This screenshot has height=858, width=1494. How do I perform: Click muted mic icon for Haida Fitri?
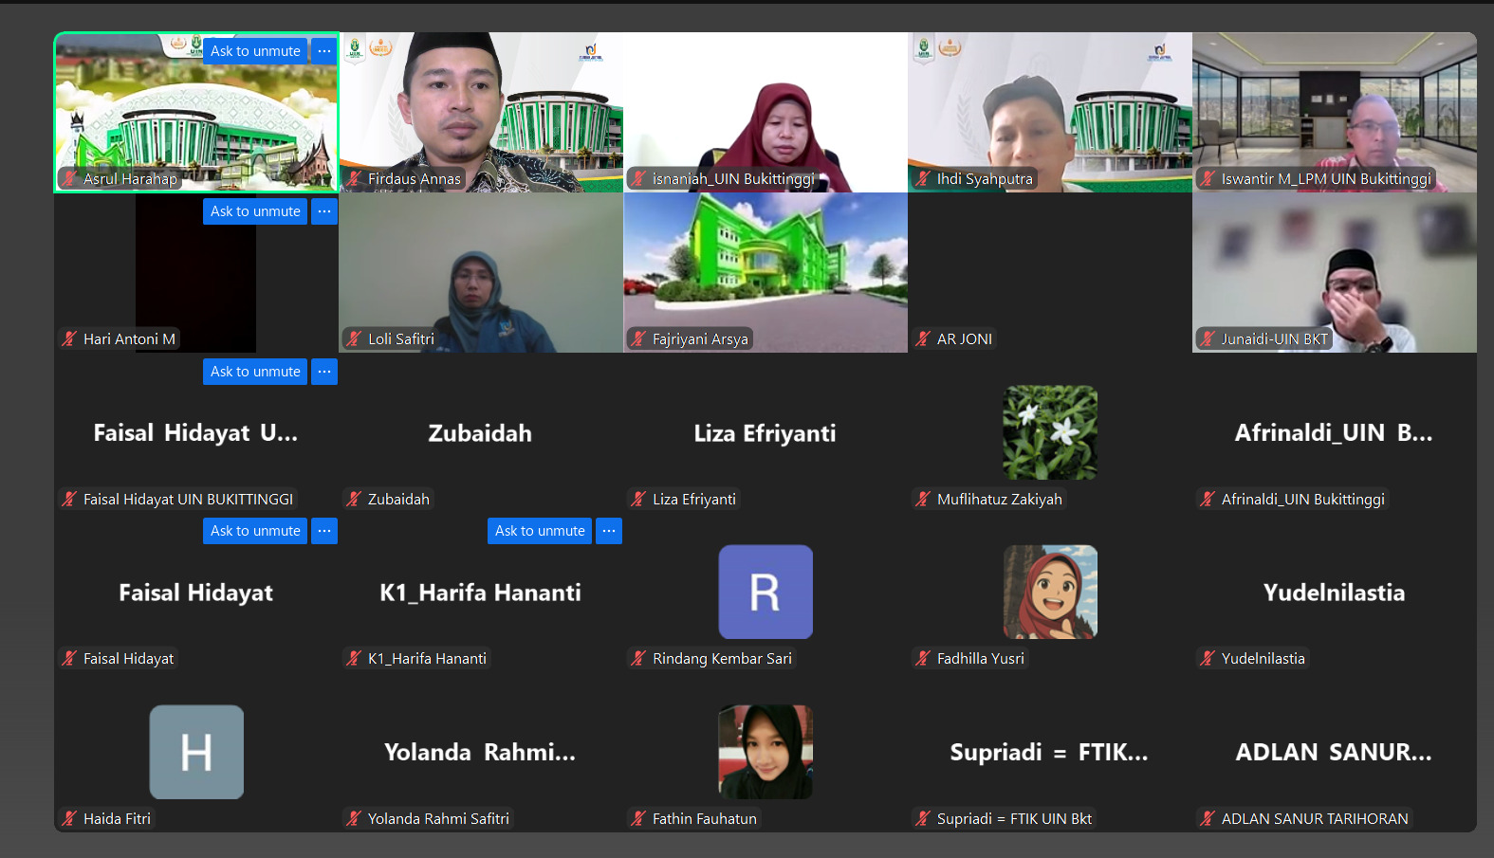click(x=69, y=818)
